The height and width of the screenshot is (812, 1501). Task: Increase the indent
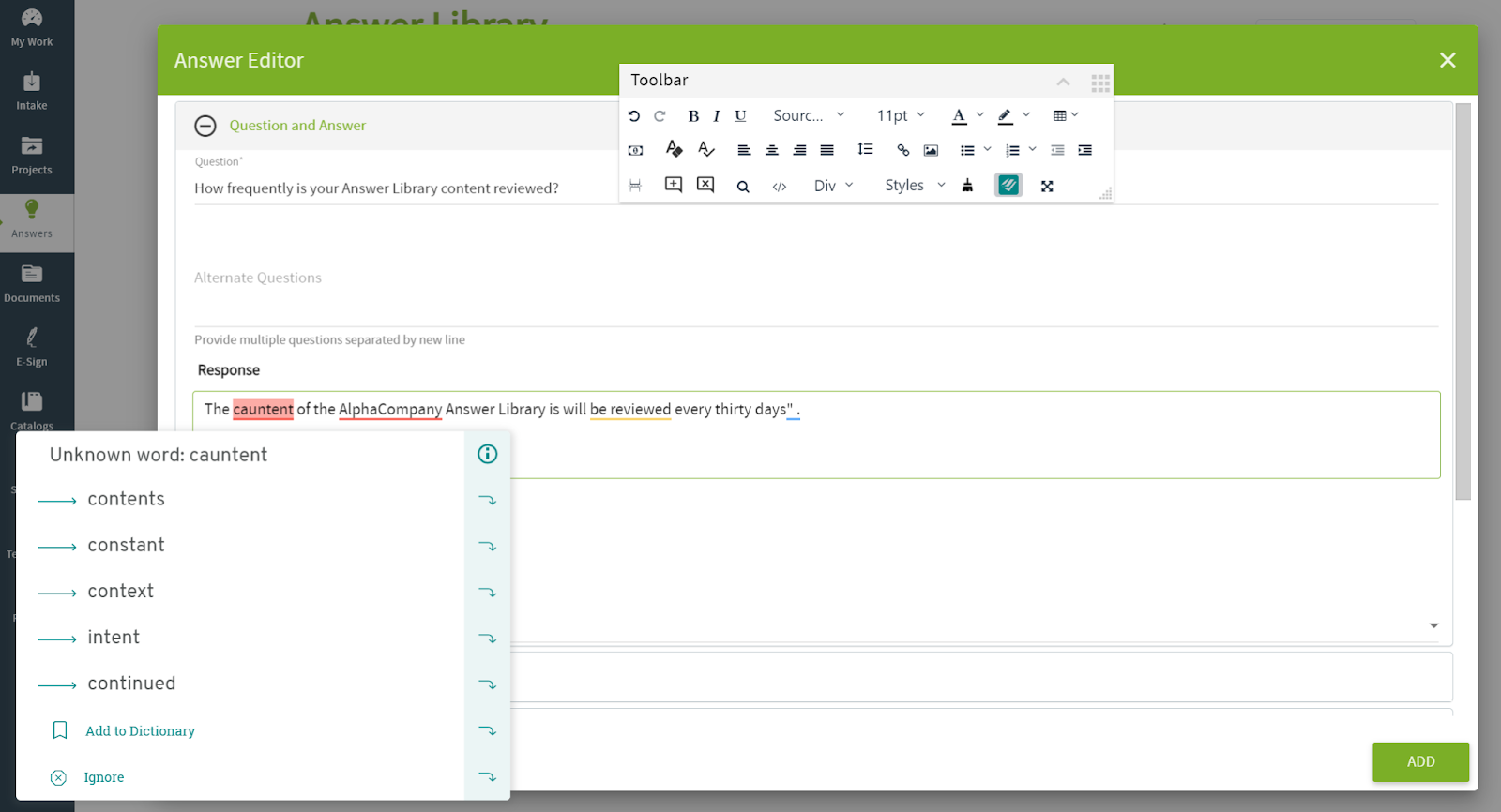1085,150
